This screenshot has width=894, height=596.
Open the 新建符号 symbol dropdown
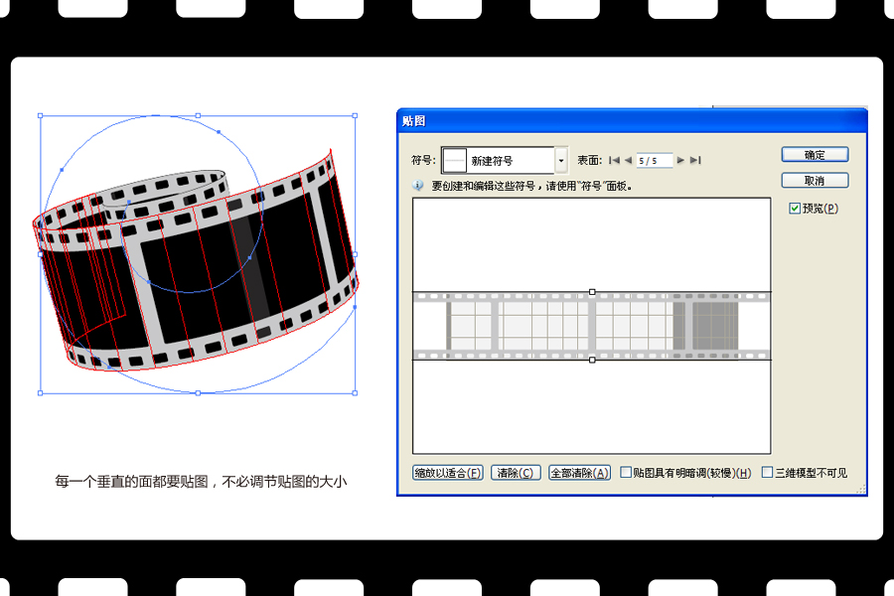(560, 159)
